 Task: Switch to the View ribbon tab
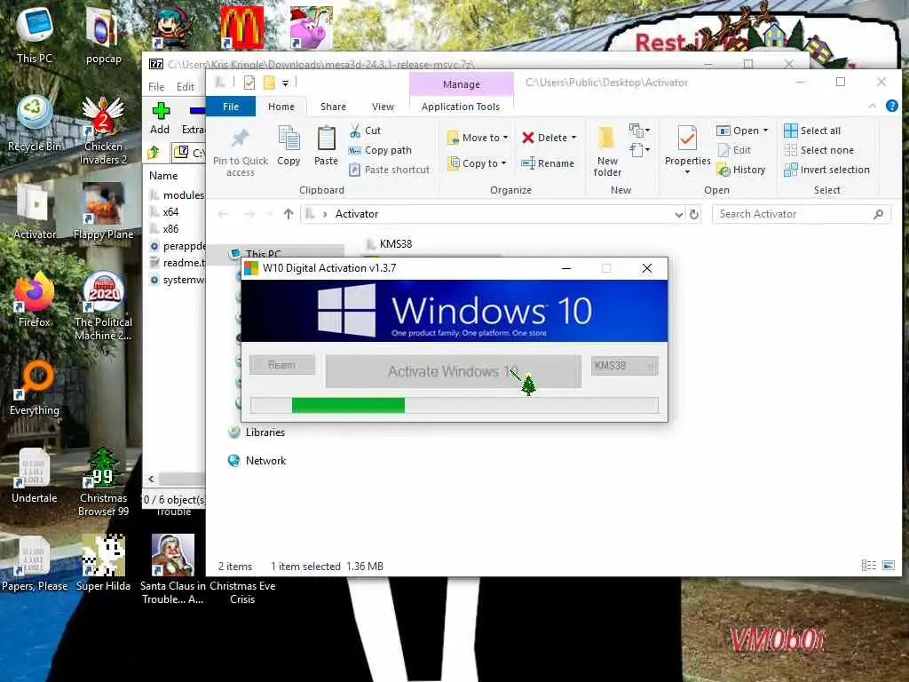pyautogui.click(x=383, y=107)
